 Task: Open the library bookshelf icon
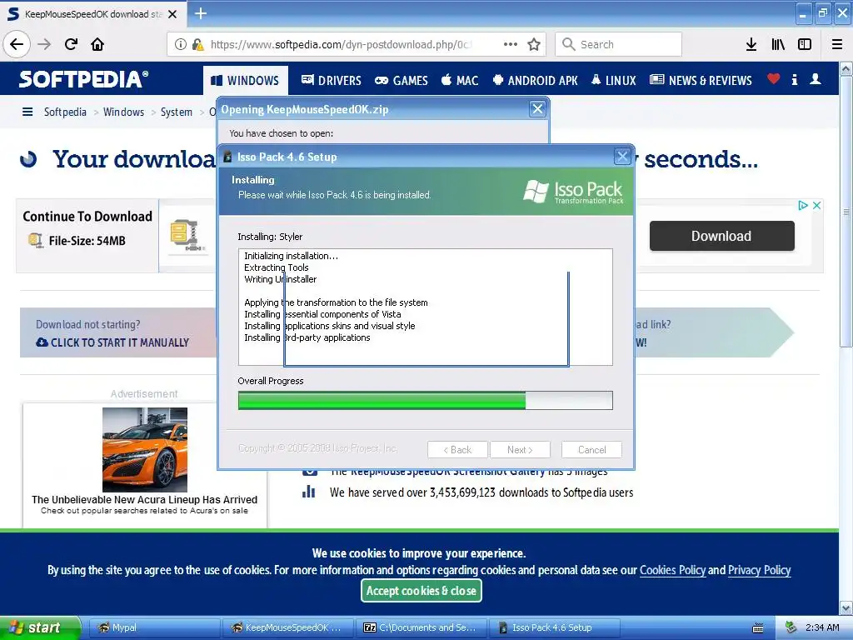click(x=778, y=44)
